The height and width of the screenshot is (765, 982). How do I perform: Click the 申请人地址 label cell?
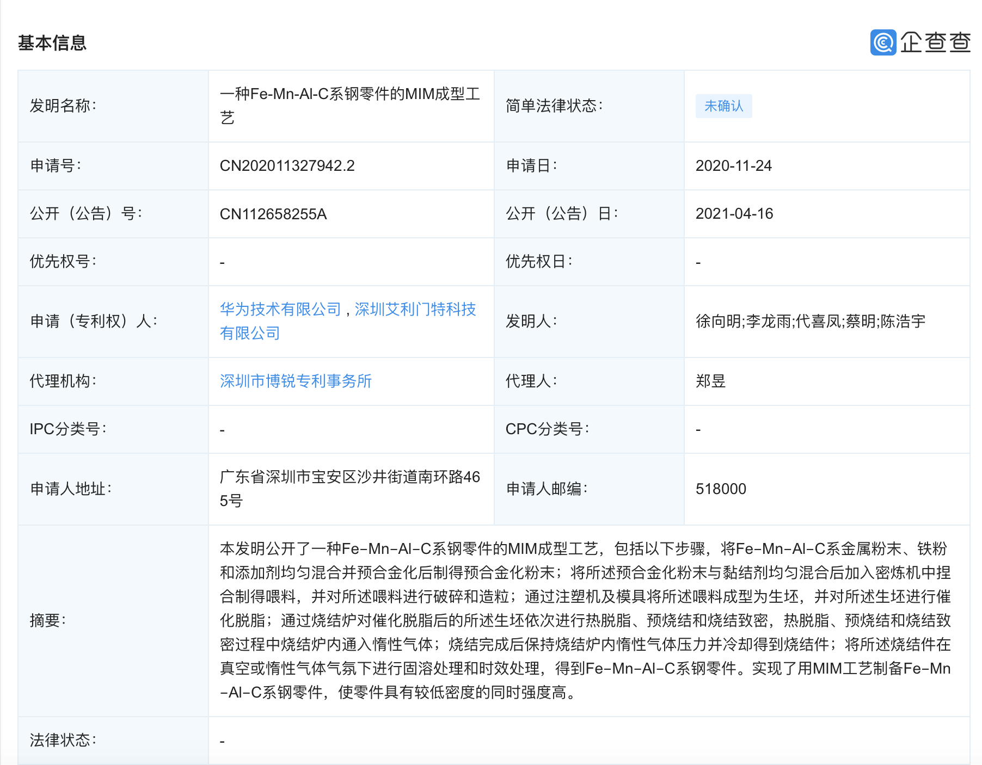coord(113,489)
